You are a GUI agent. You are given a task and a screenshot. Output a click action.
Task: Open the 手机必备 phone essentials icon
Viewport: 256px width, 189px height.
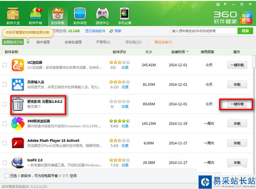point(125,16)
